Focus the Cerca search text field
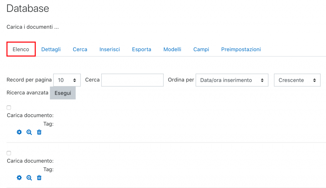This screenshot has height=188, width=326. [x=132, y=80]
